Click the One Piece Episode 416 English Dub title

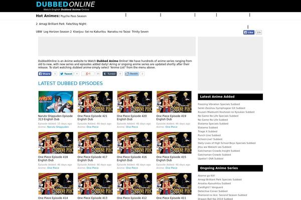pos(131,158)
